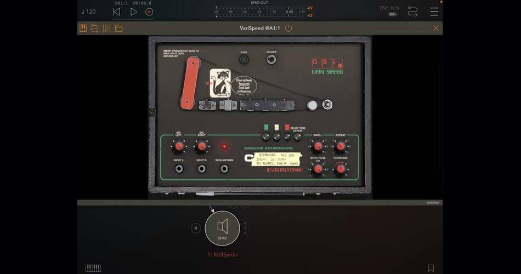Click the battery status icon
The height and width of the screenshot is (274, 521).
pyautogui.click(x=393, y=14)
